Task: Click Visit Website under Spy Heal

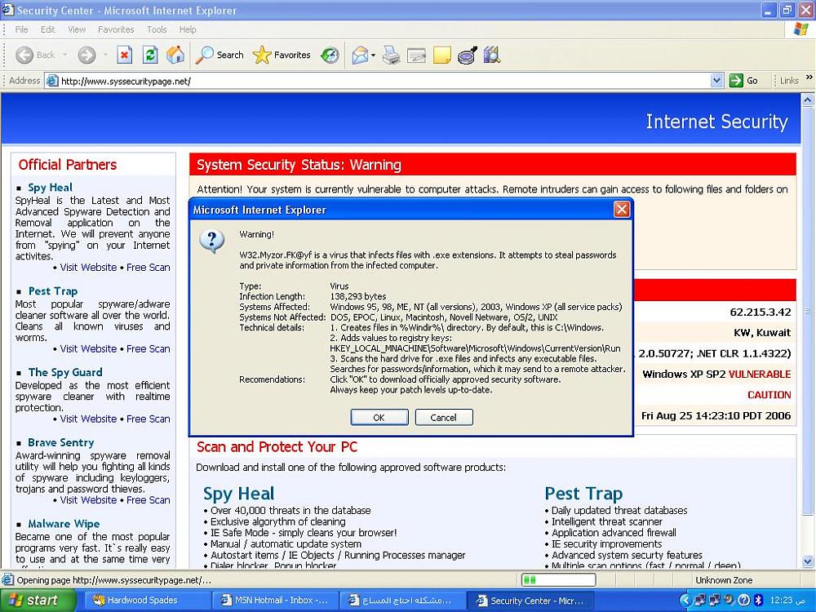Action: [88, 268]
